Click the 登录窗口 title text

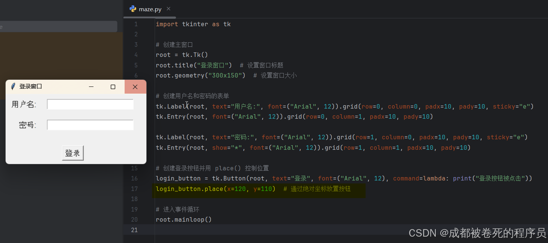(31, 86)
